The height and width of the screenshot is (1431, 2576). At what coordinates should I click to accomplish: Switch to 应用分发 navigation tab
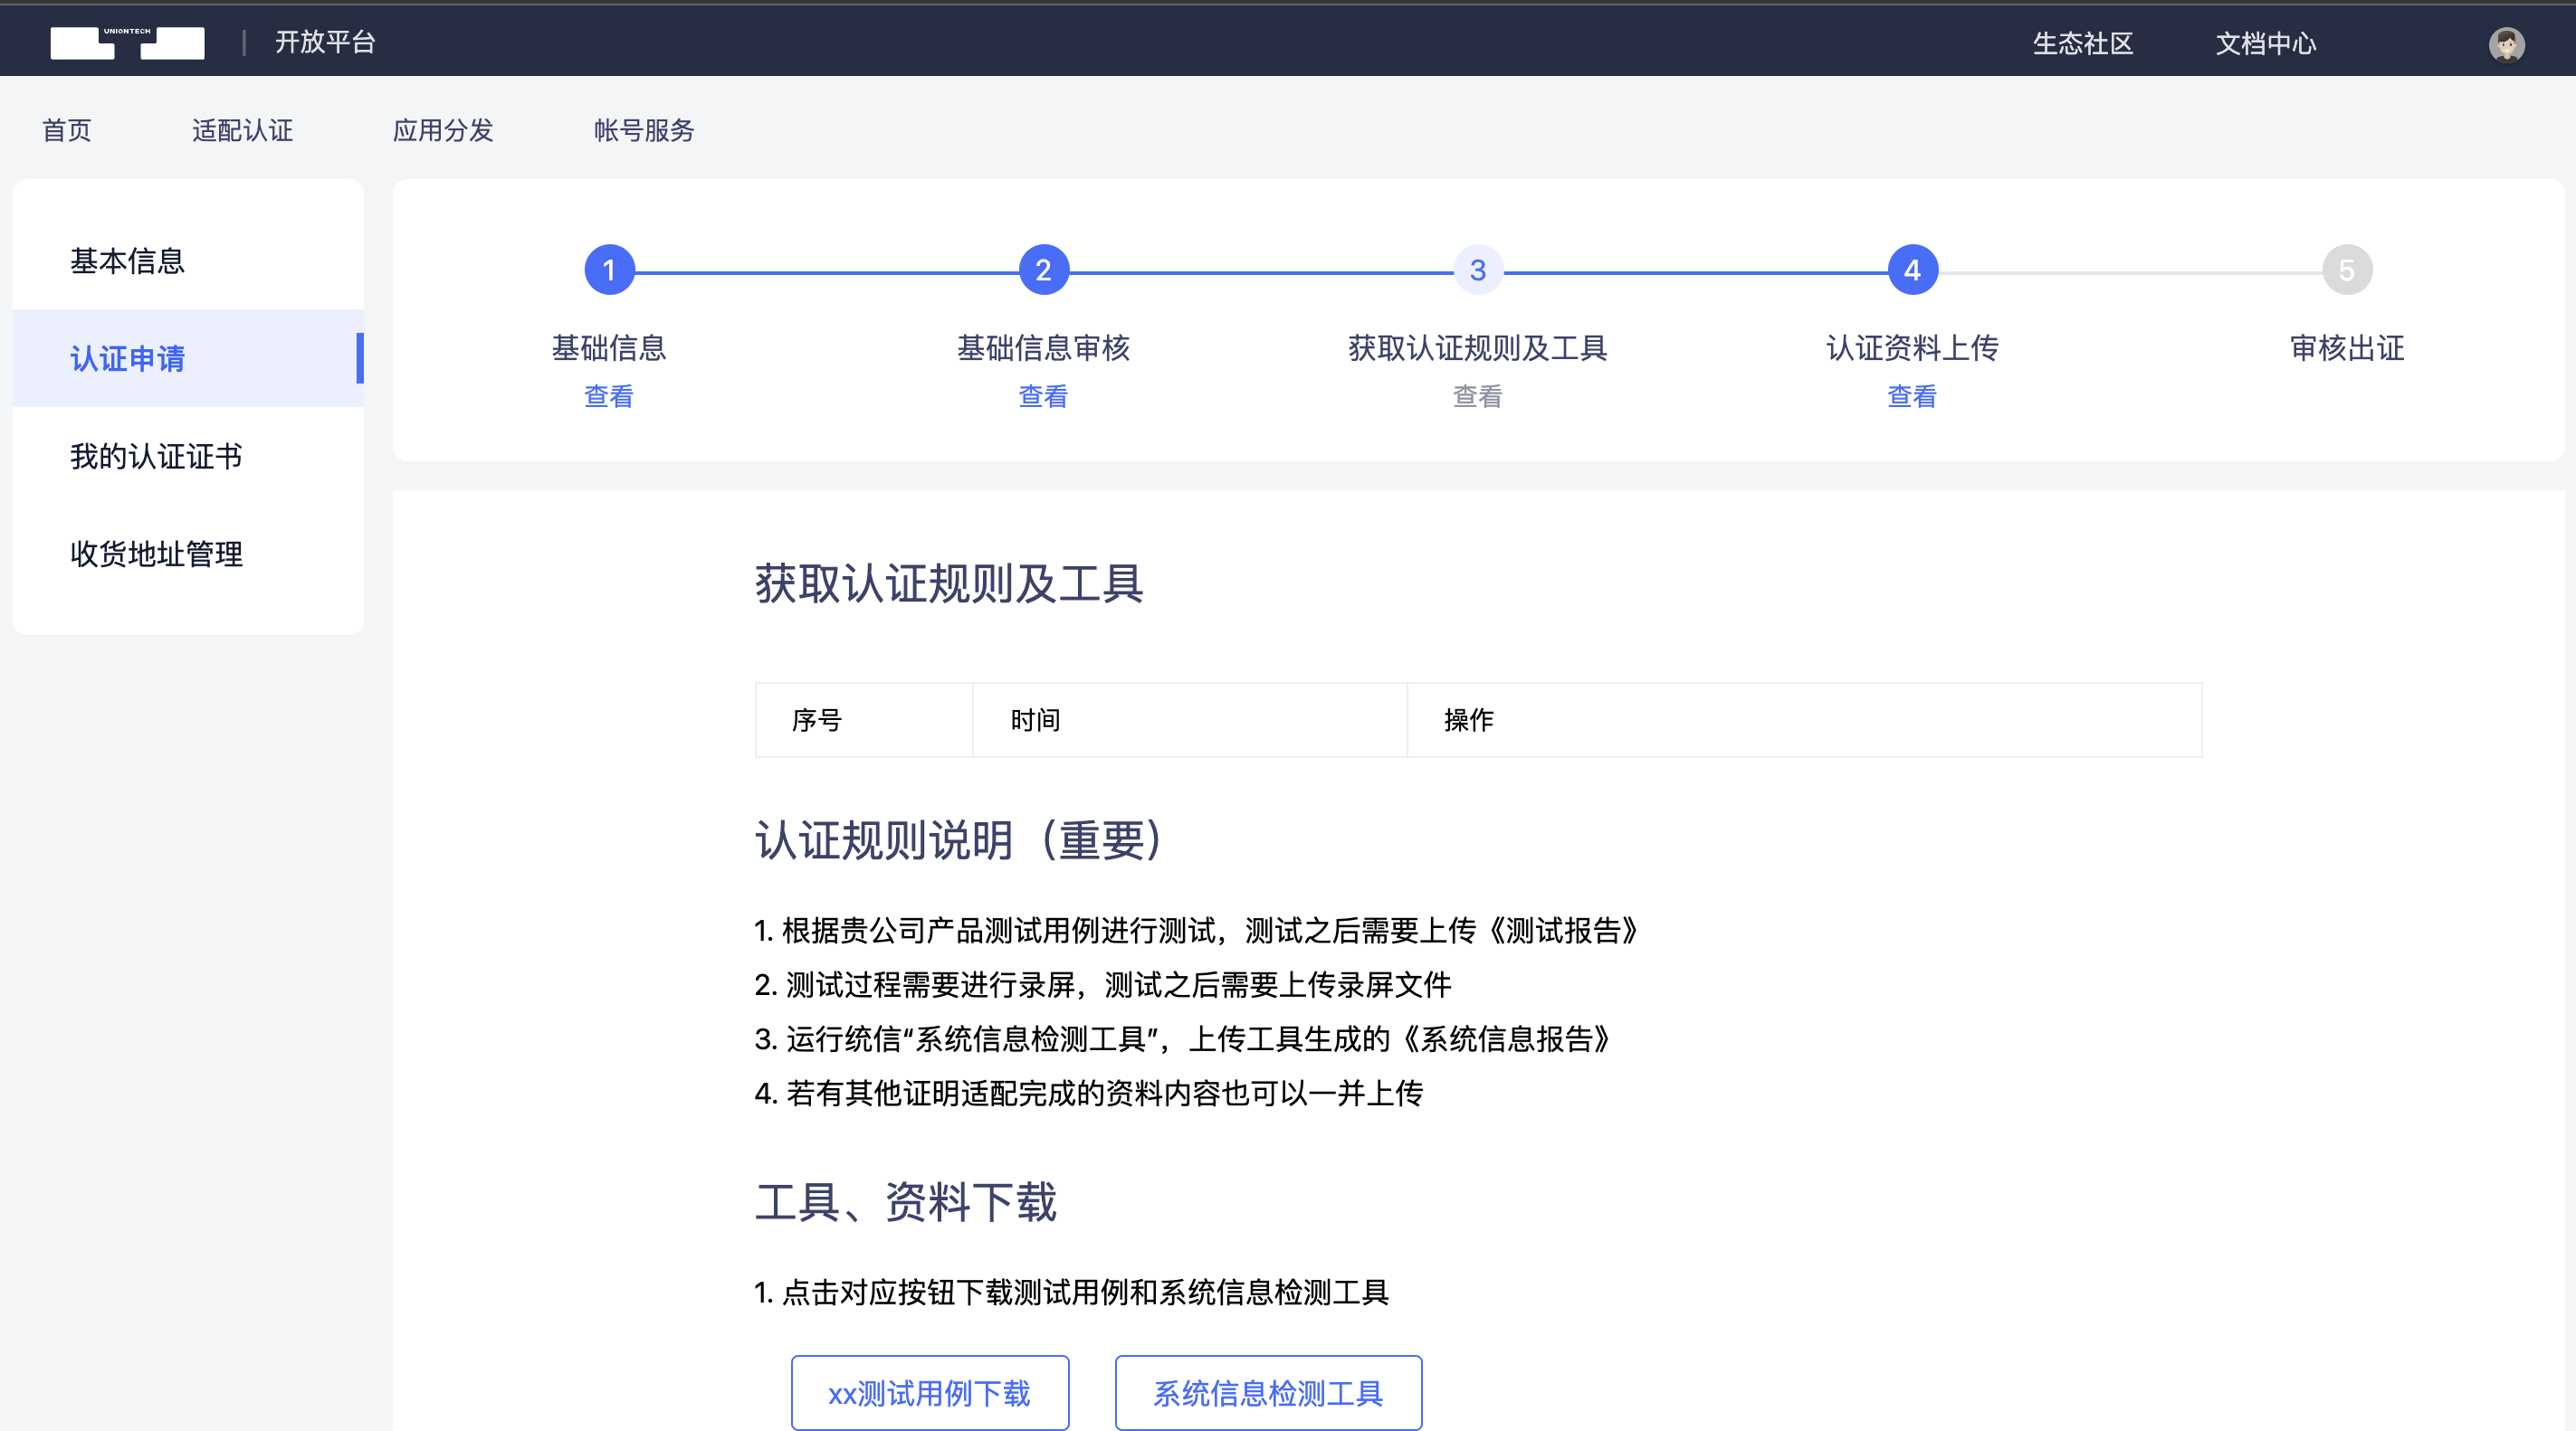click(443, 130)
